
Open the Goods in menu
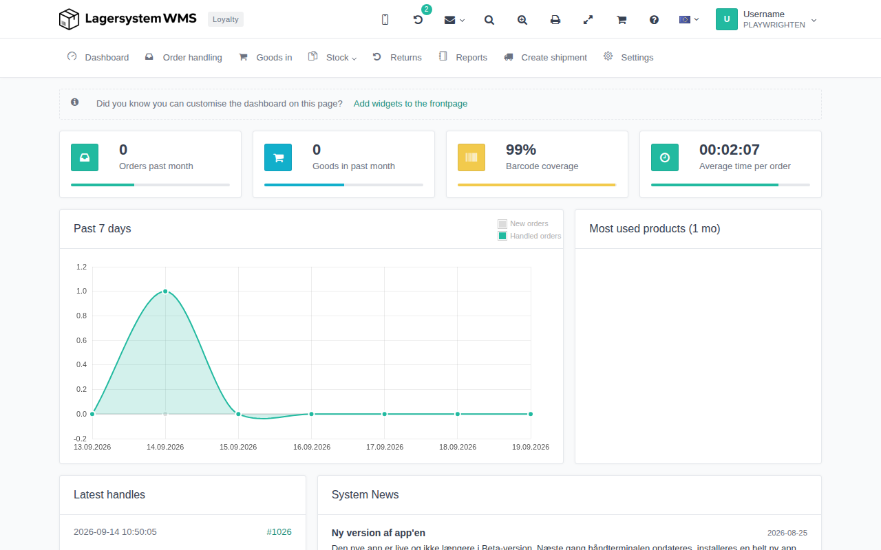click(265, 57)
